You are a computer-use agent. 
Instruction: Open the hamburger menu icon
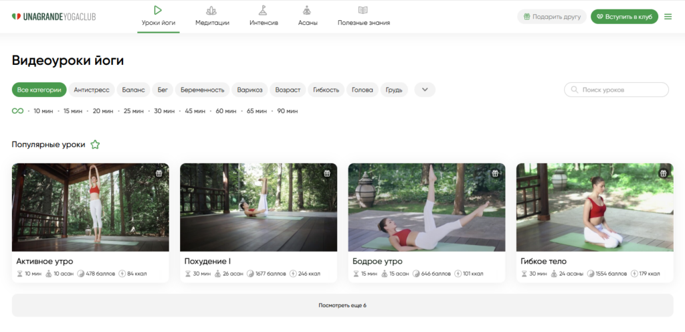click(x=668, y=17)
